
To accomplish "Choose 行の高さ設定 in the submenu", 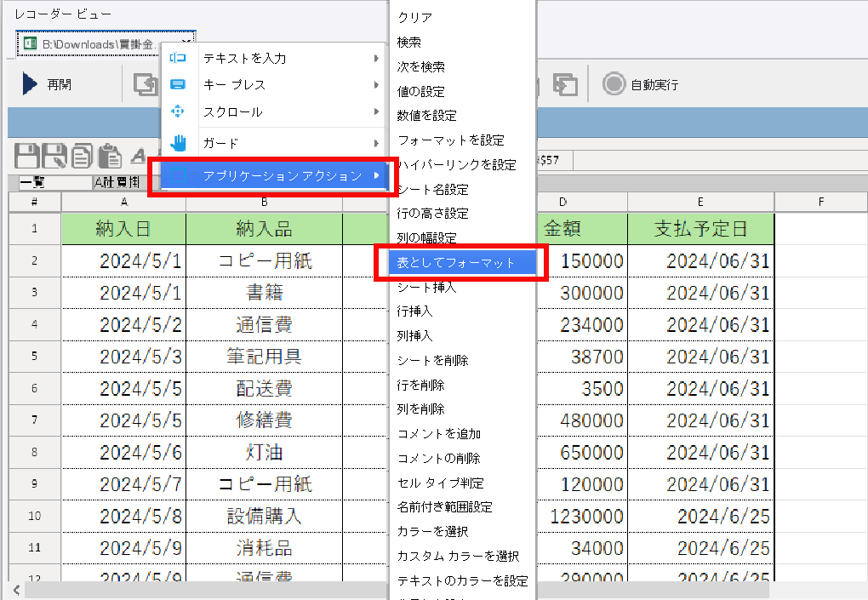I will coord(462,214).
